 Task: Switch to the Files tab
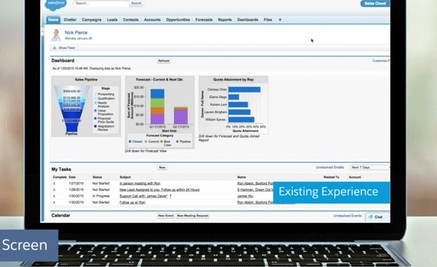point(268,20)
